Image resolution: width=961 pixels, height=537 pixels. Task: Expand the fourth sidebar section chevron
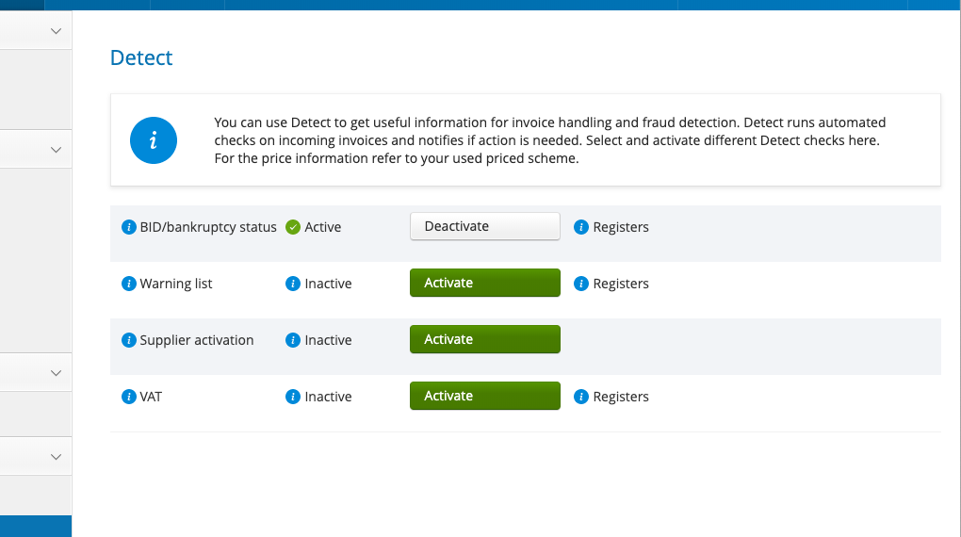(56, 457)
